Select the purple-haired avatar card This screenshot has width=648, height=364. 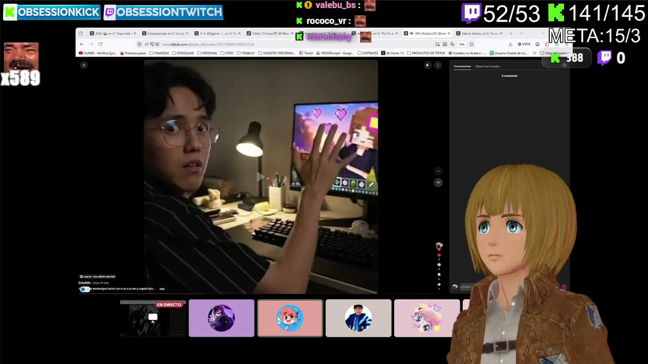[x=221, y=318]
